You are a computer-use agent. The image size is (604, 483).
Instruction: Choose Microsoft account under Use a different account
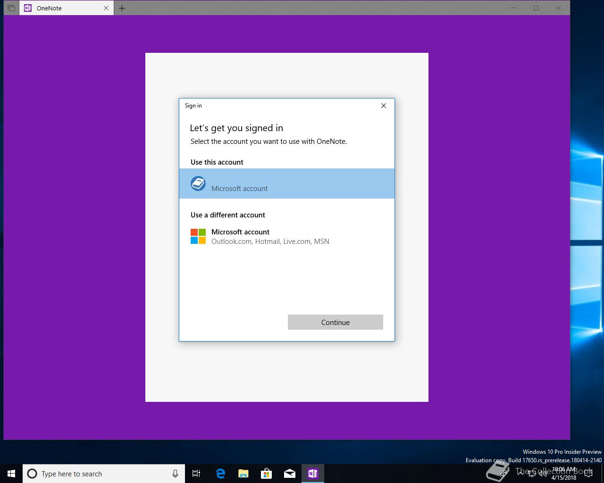287,236
